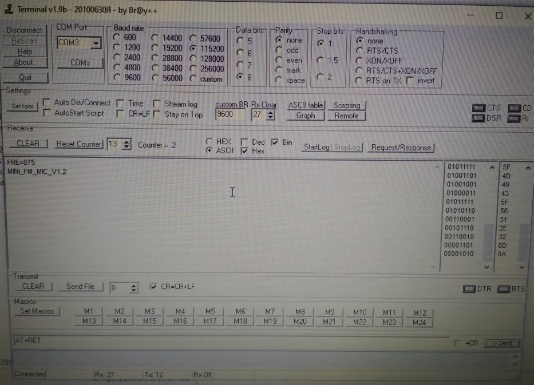534x385 pixels.
Task: Run macro M18
Action: [x=240, y=322]
